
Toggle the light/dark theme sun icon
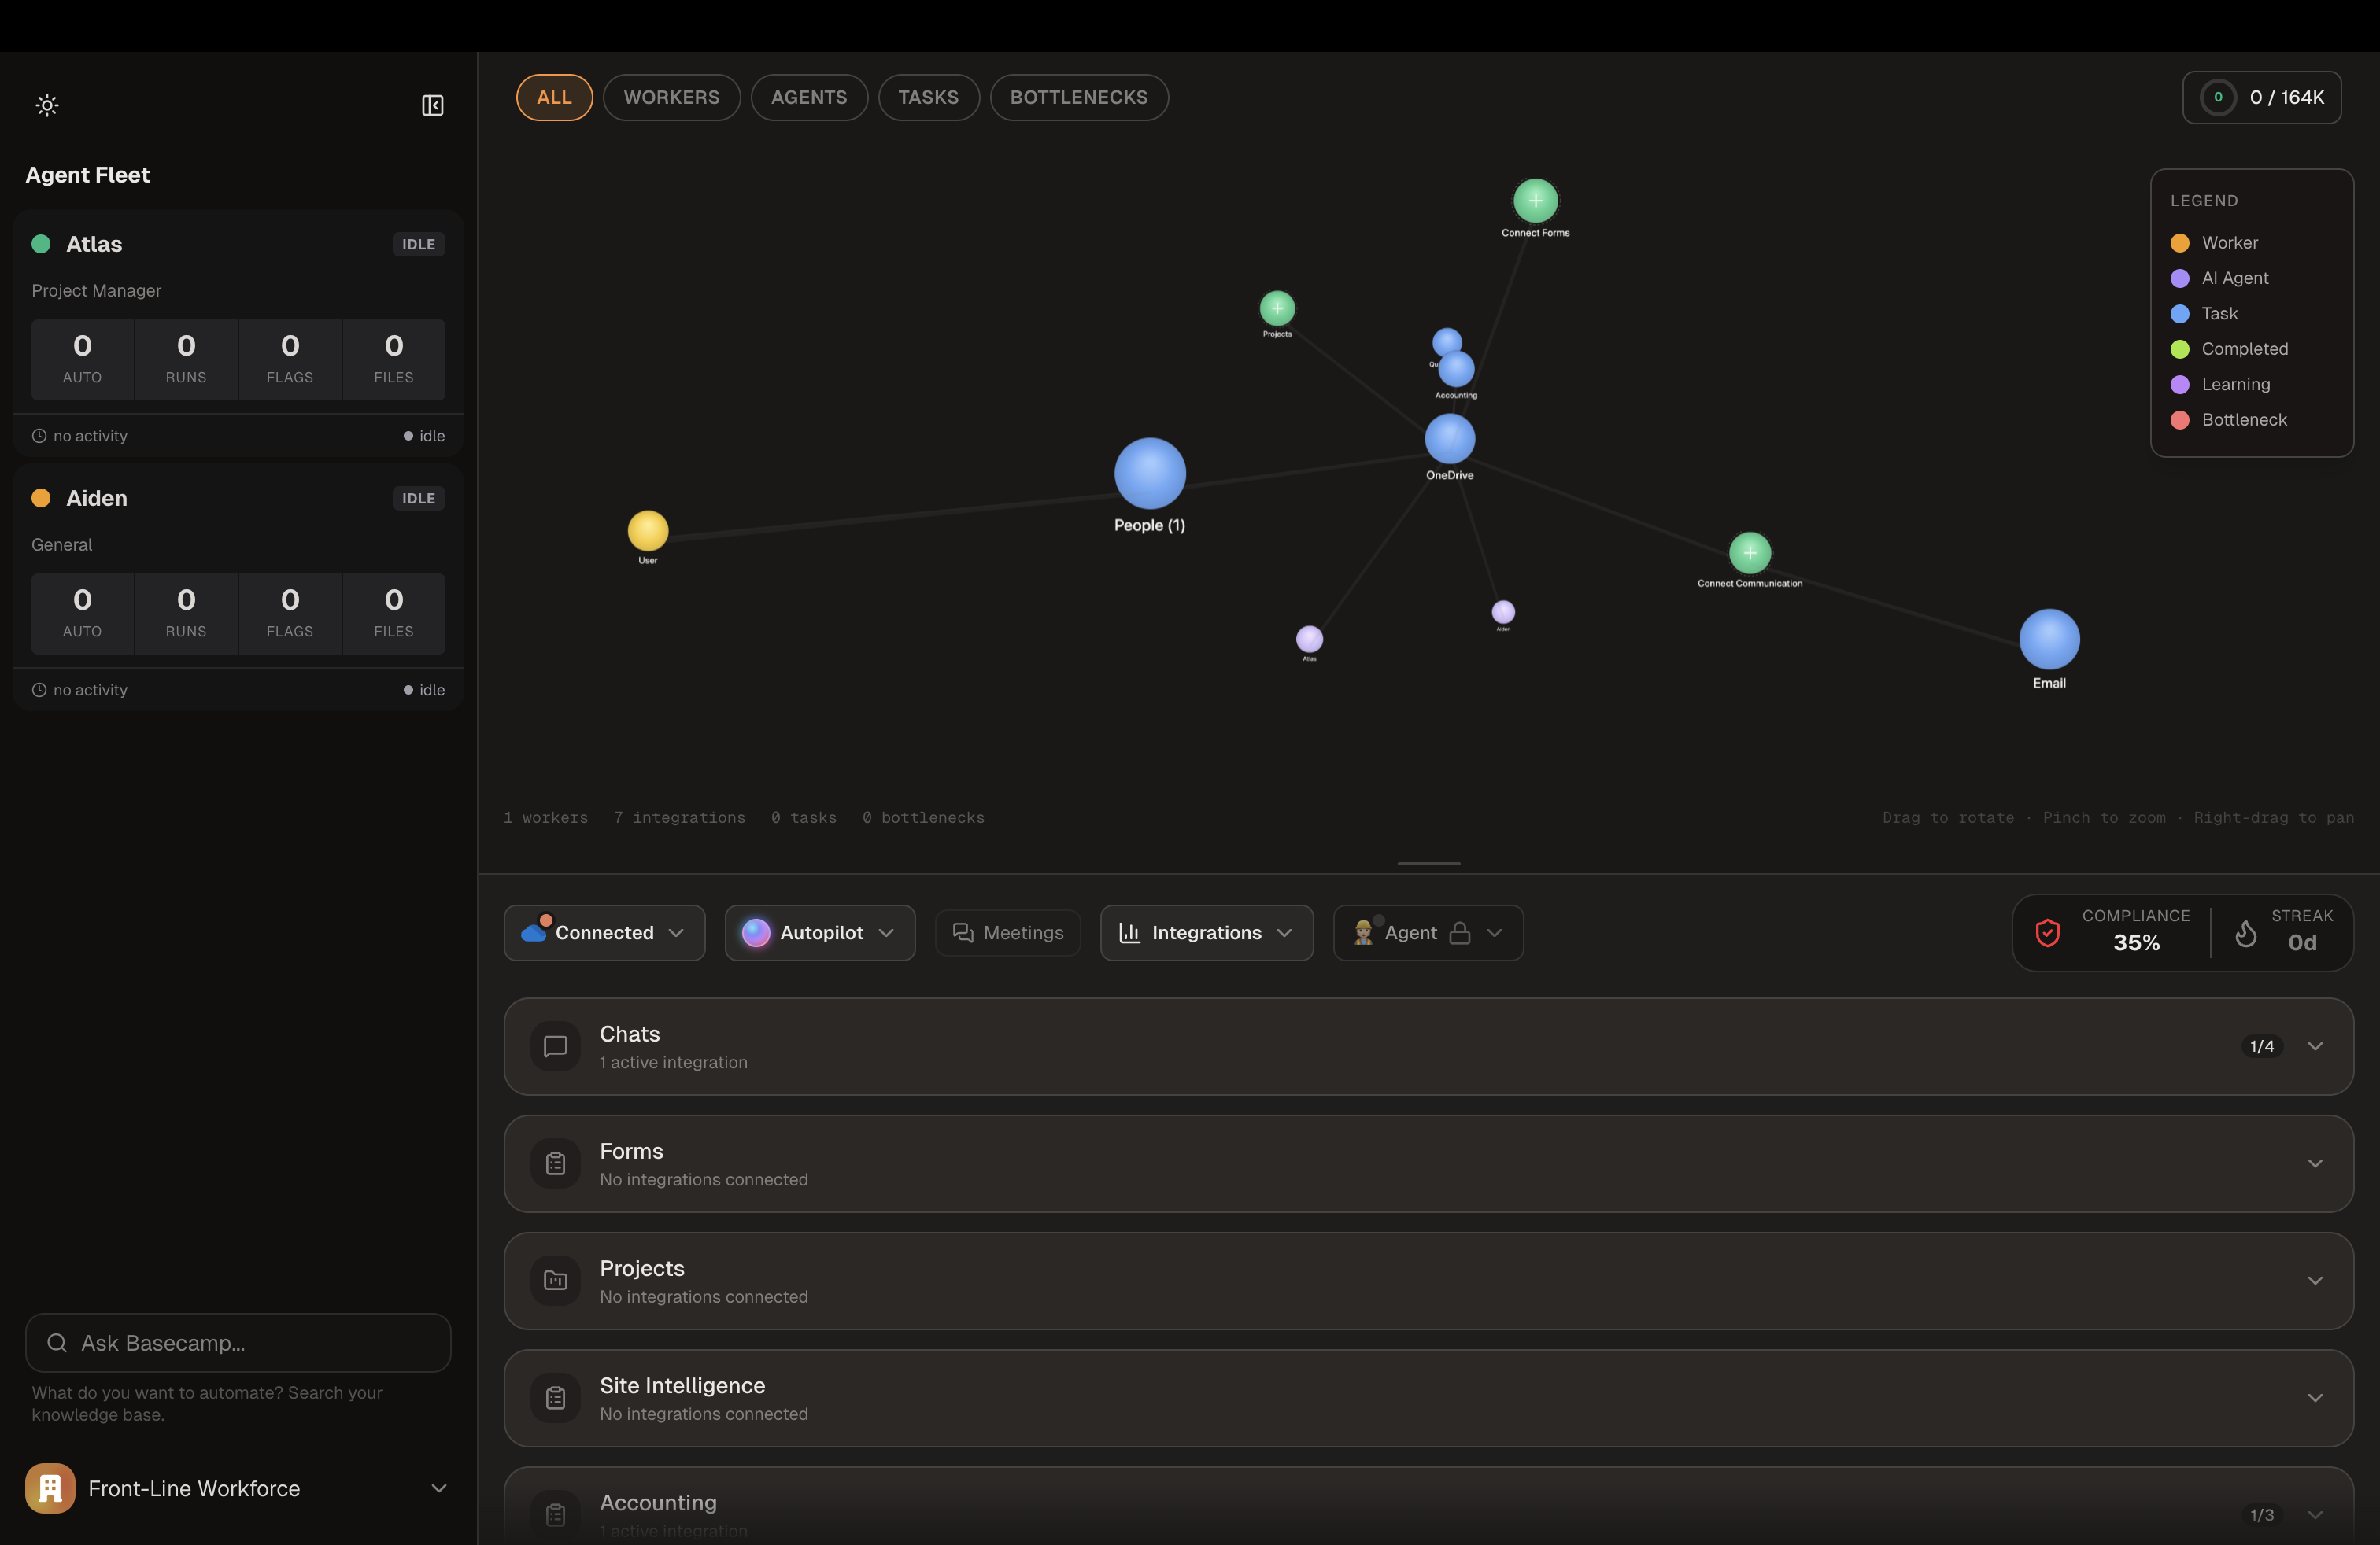point(47,105)
